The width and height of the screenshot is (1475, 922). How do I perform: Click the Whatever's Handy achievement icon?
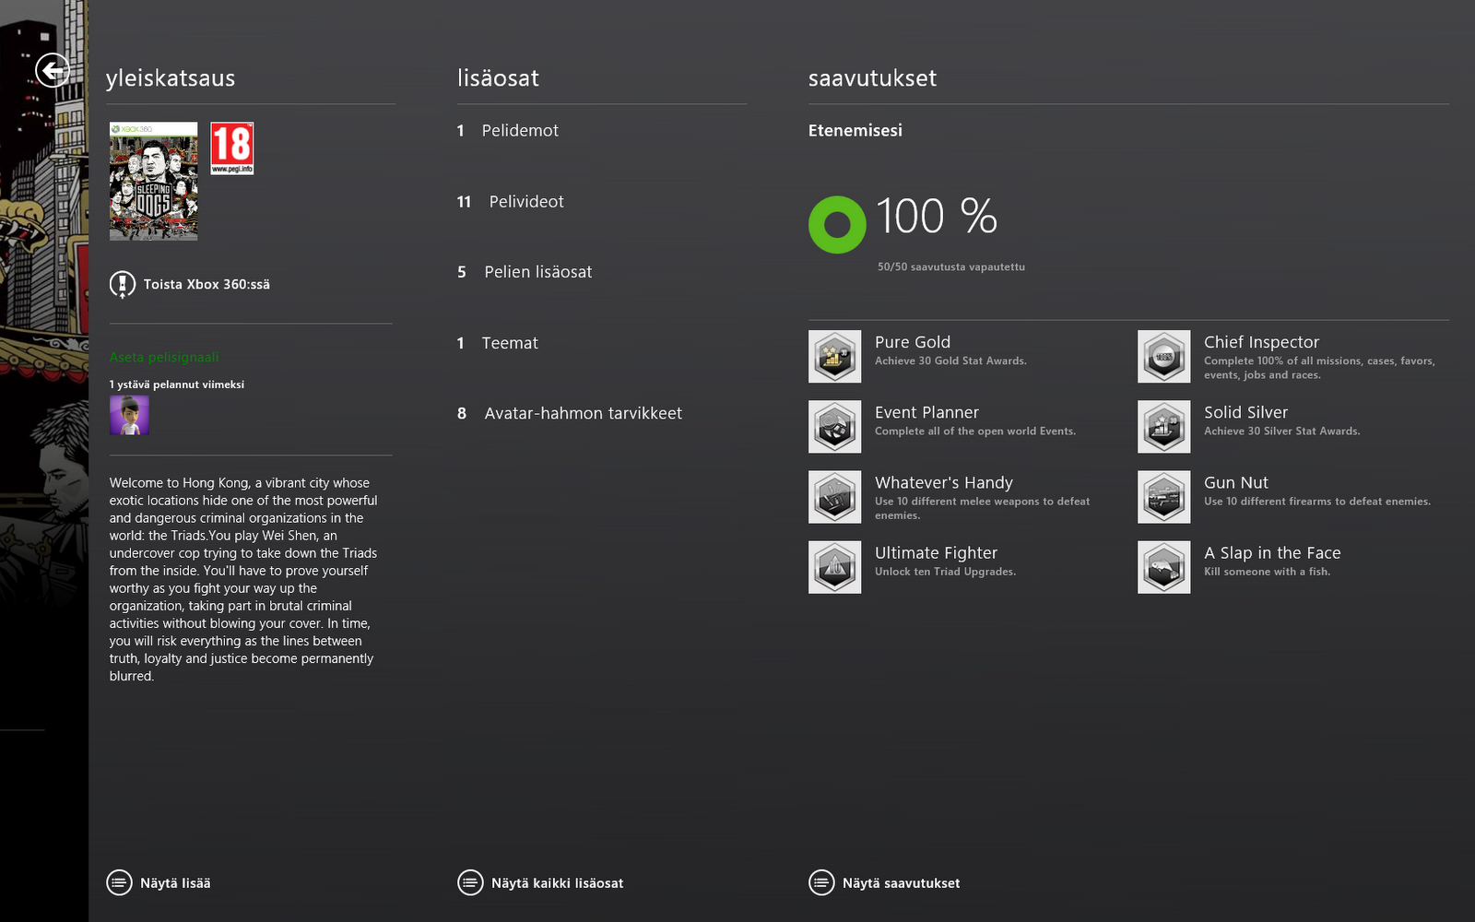click(x=835, y=497)
